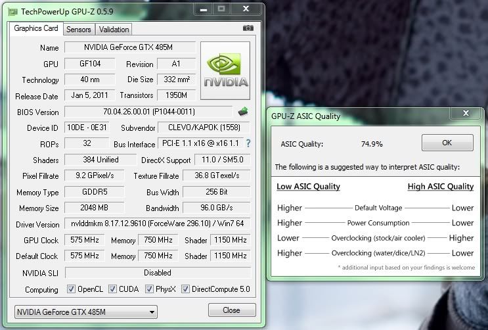
Task: Click the Driver Version field nvlddmkm 8.17.12.9610
Action: [158, 224]
